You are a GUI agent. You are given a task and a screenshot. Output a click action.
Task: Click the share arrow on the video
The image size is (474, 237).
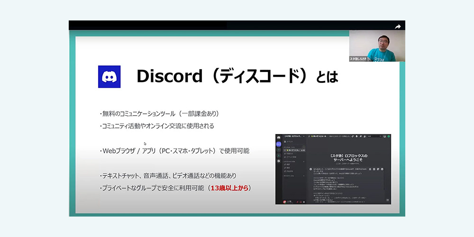(398, 27)
